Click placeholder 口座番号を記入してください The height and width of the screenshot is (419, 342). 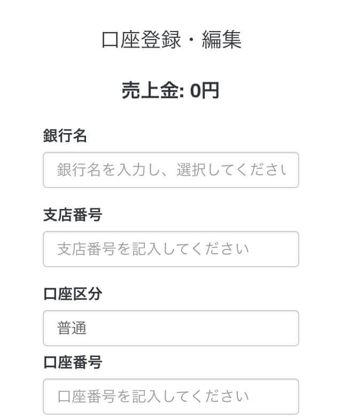[153, 397]
